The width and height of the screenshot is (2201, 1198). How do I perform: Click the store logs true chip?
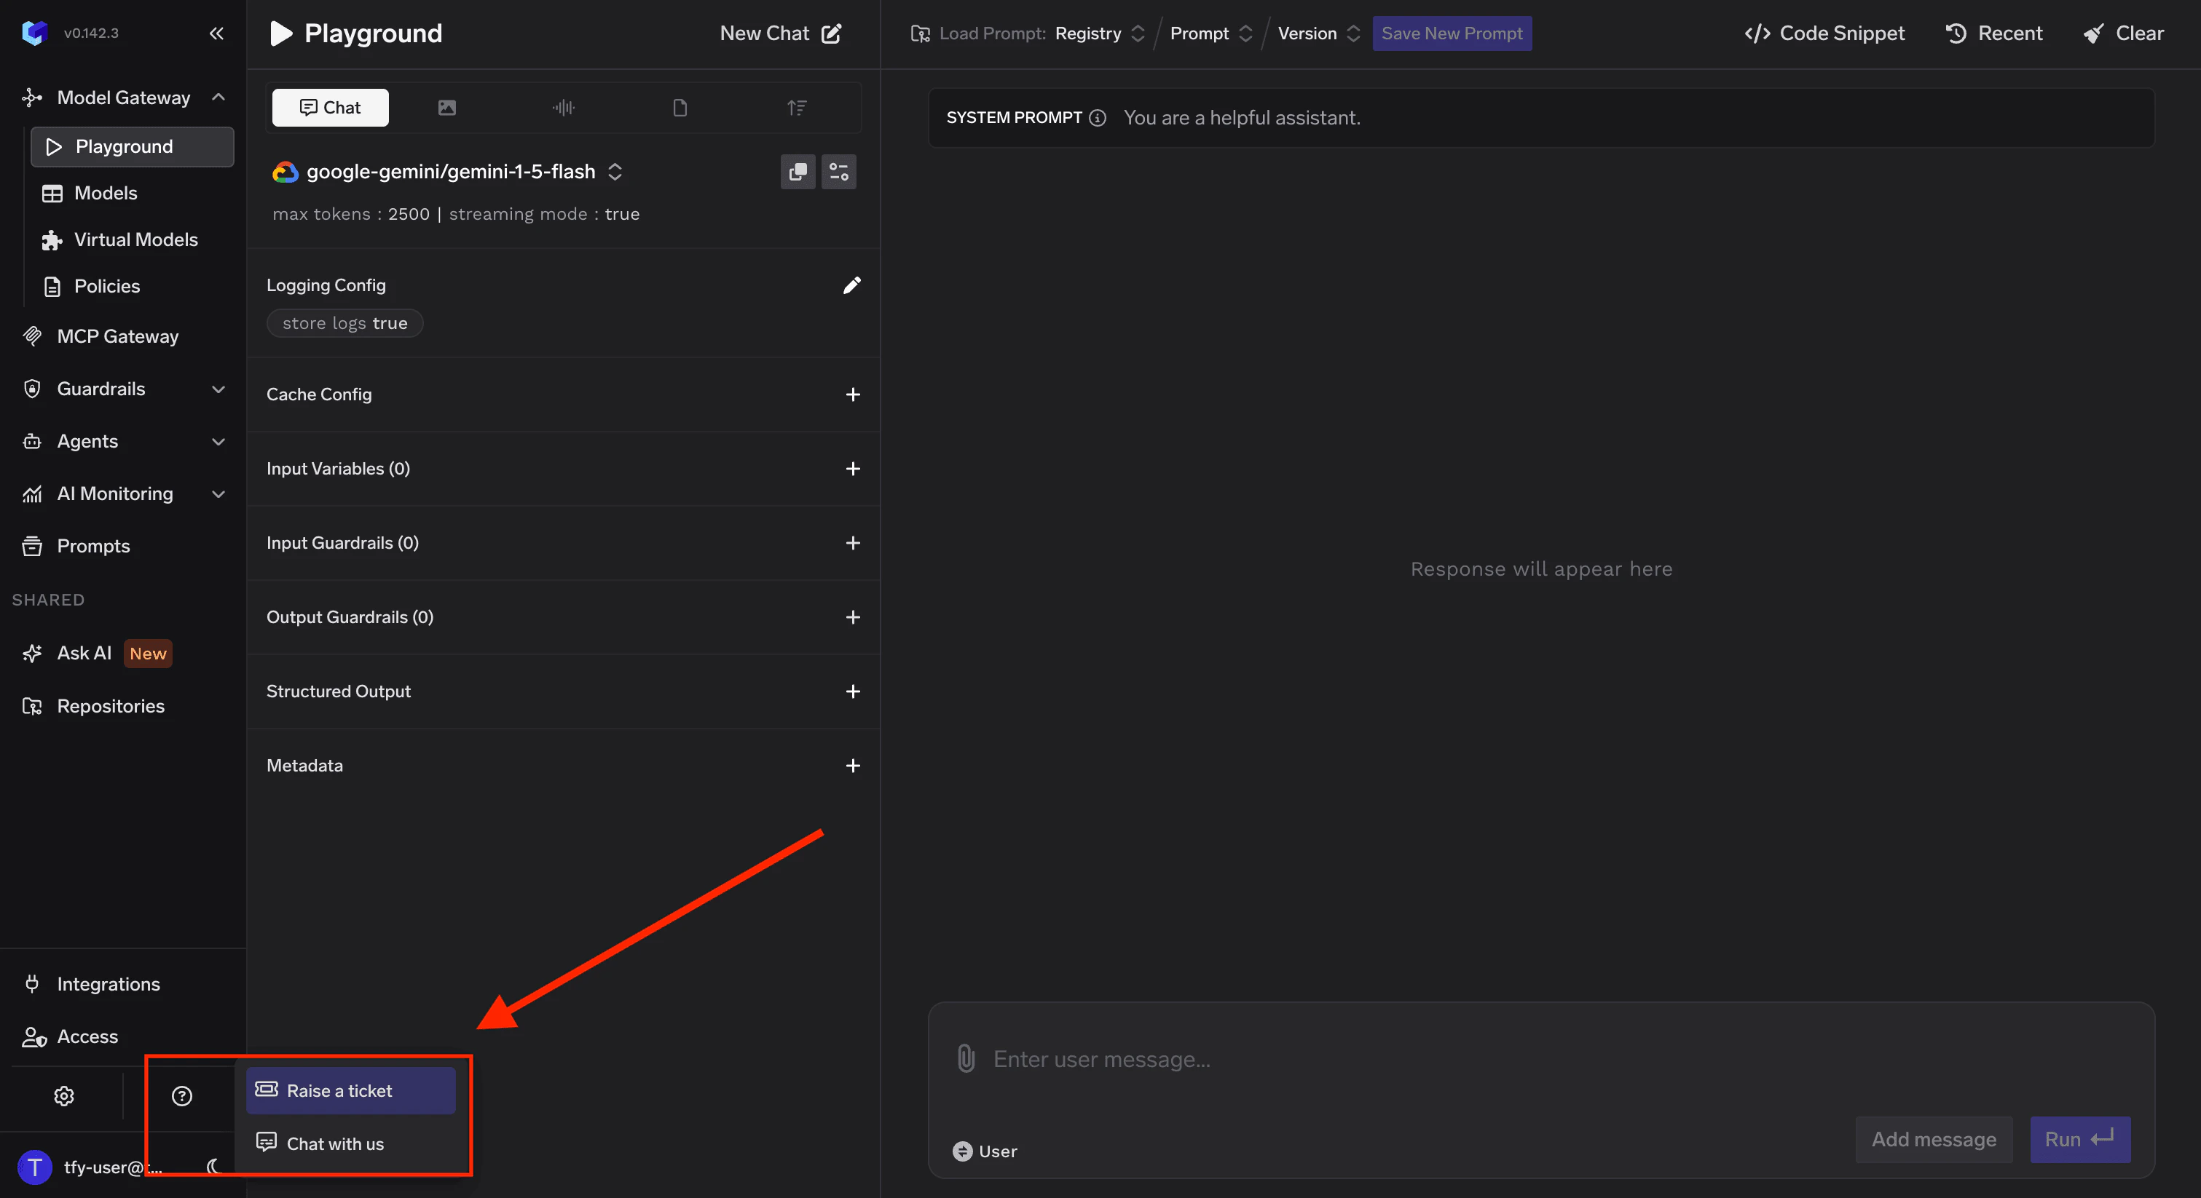pyautogui.click(x=345, y=324)
